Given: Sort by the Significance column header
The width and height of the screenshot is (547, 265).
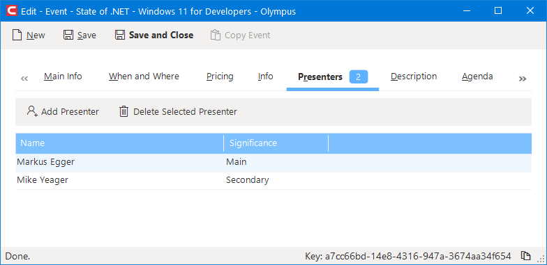Looking at the screenshot, I should [276, 143].
